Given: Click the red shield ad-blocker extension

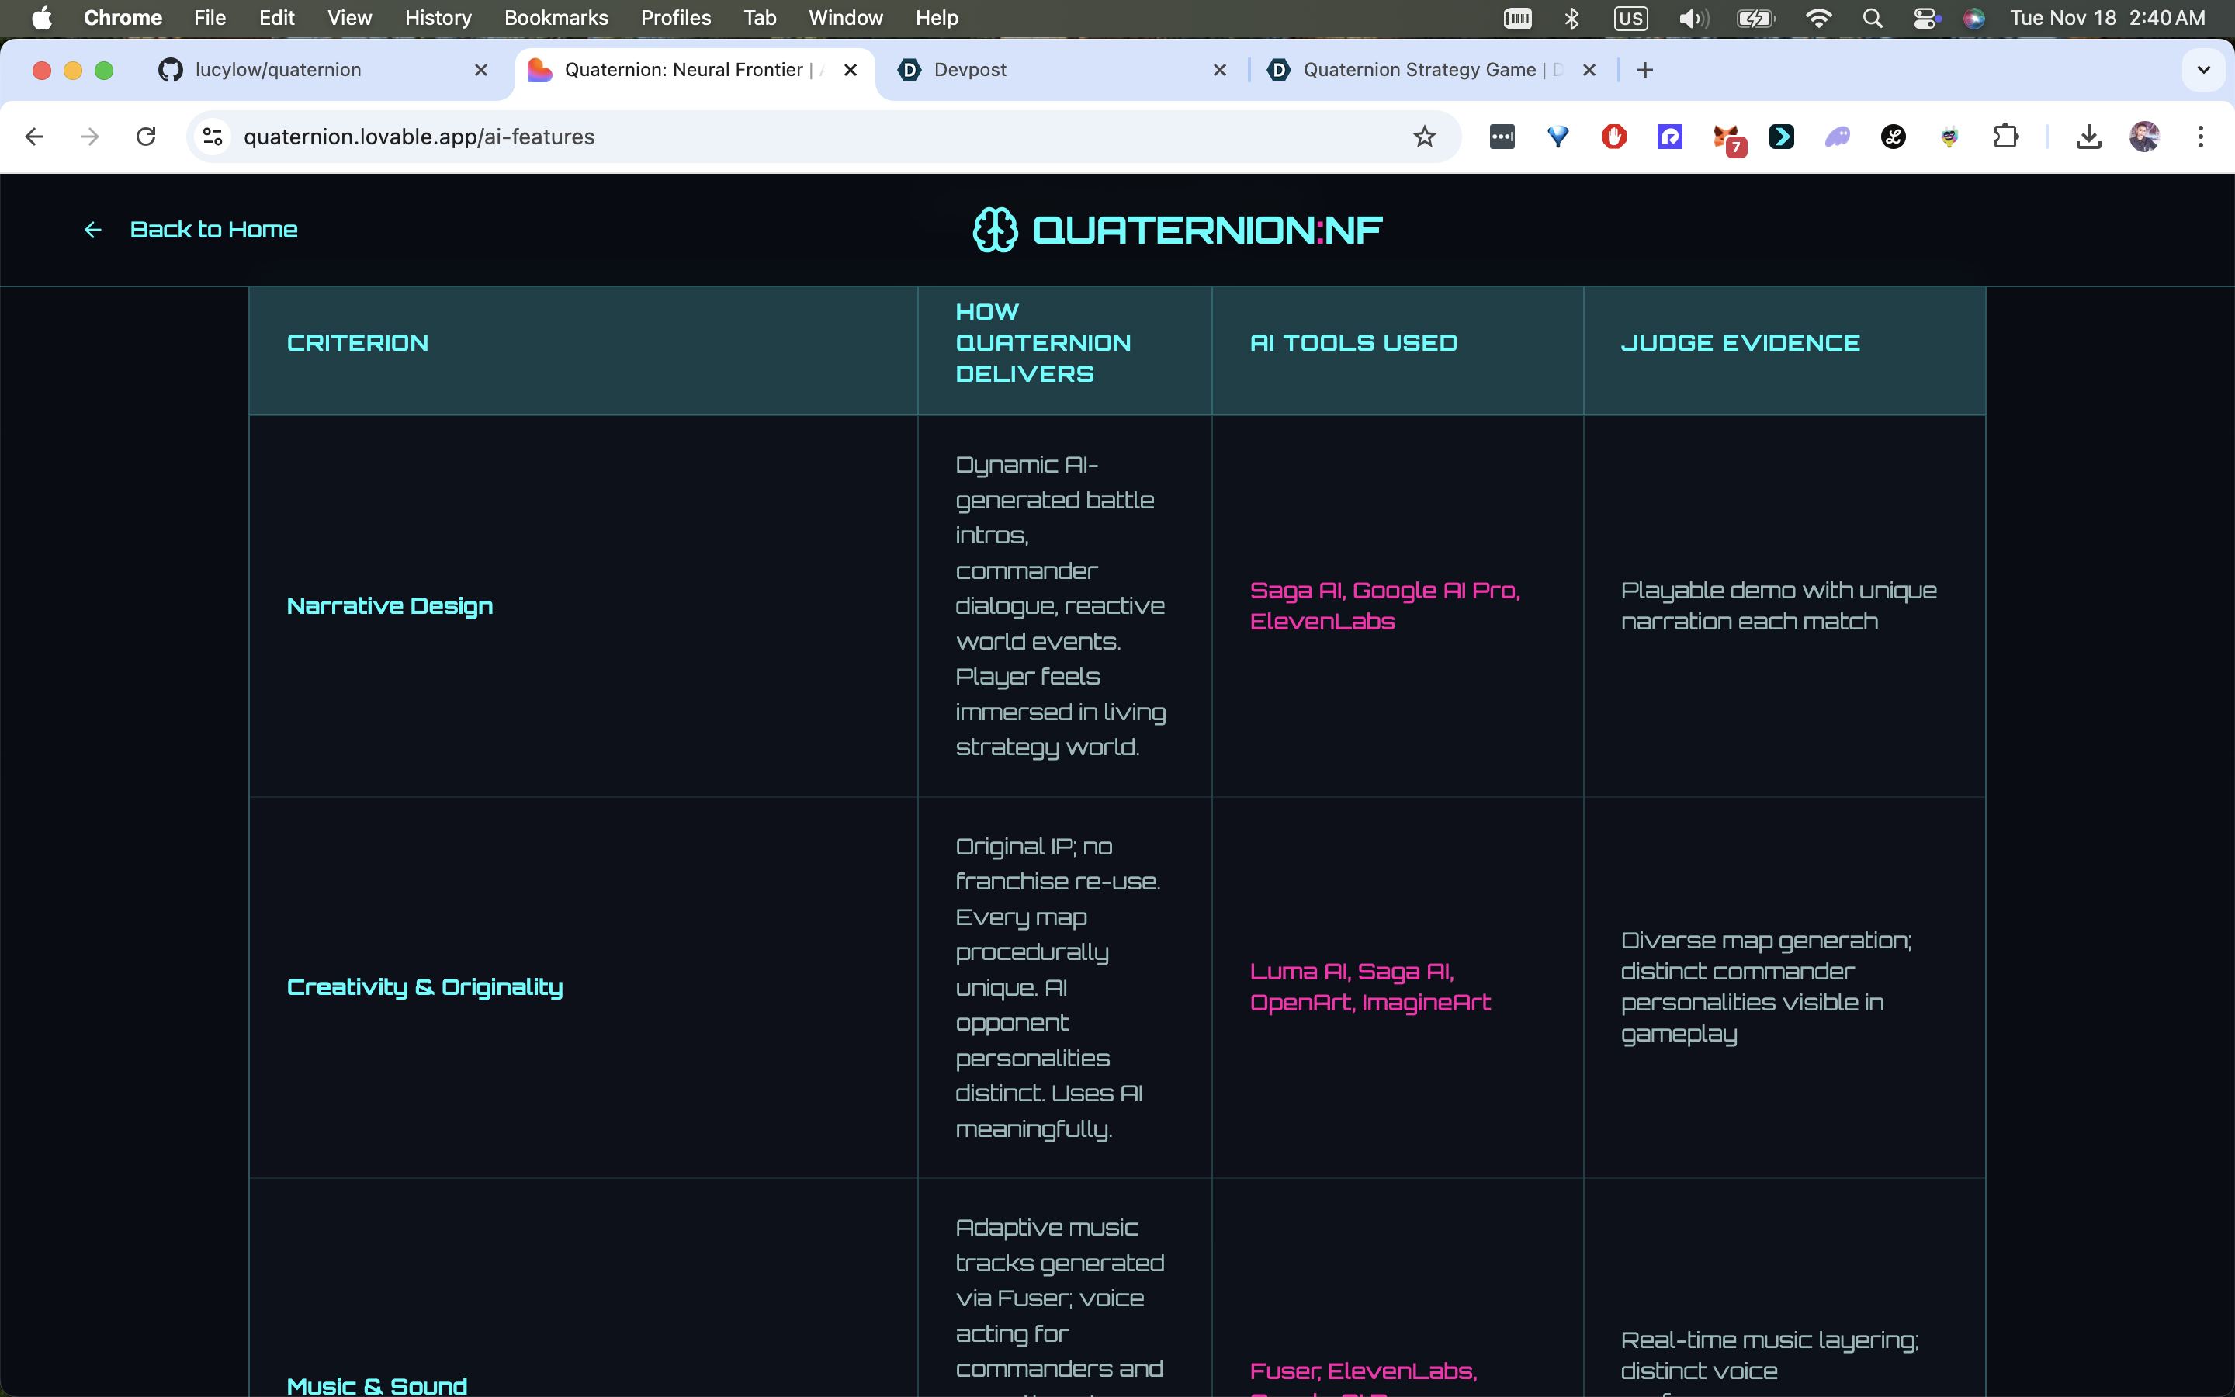Looking at the screenshot, I should (x=1613, y=137).
